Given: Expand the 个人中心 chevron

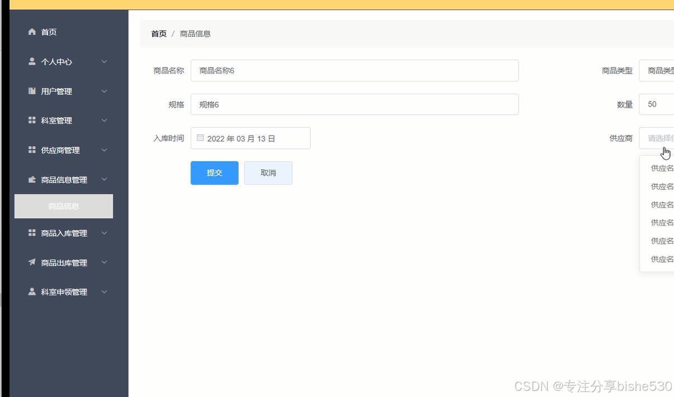Looking at the screenshot, I should [104, 62].
